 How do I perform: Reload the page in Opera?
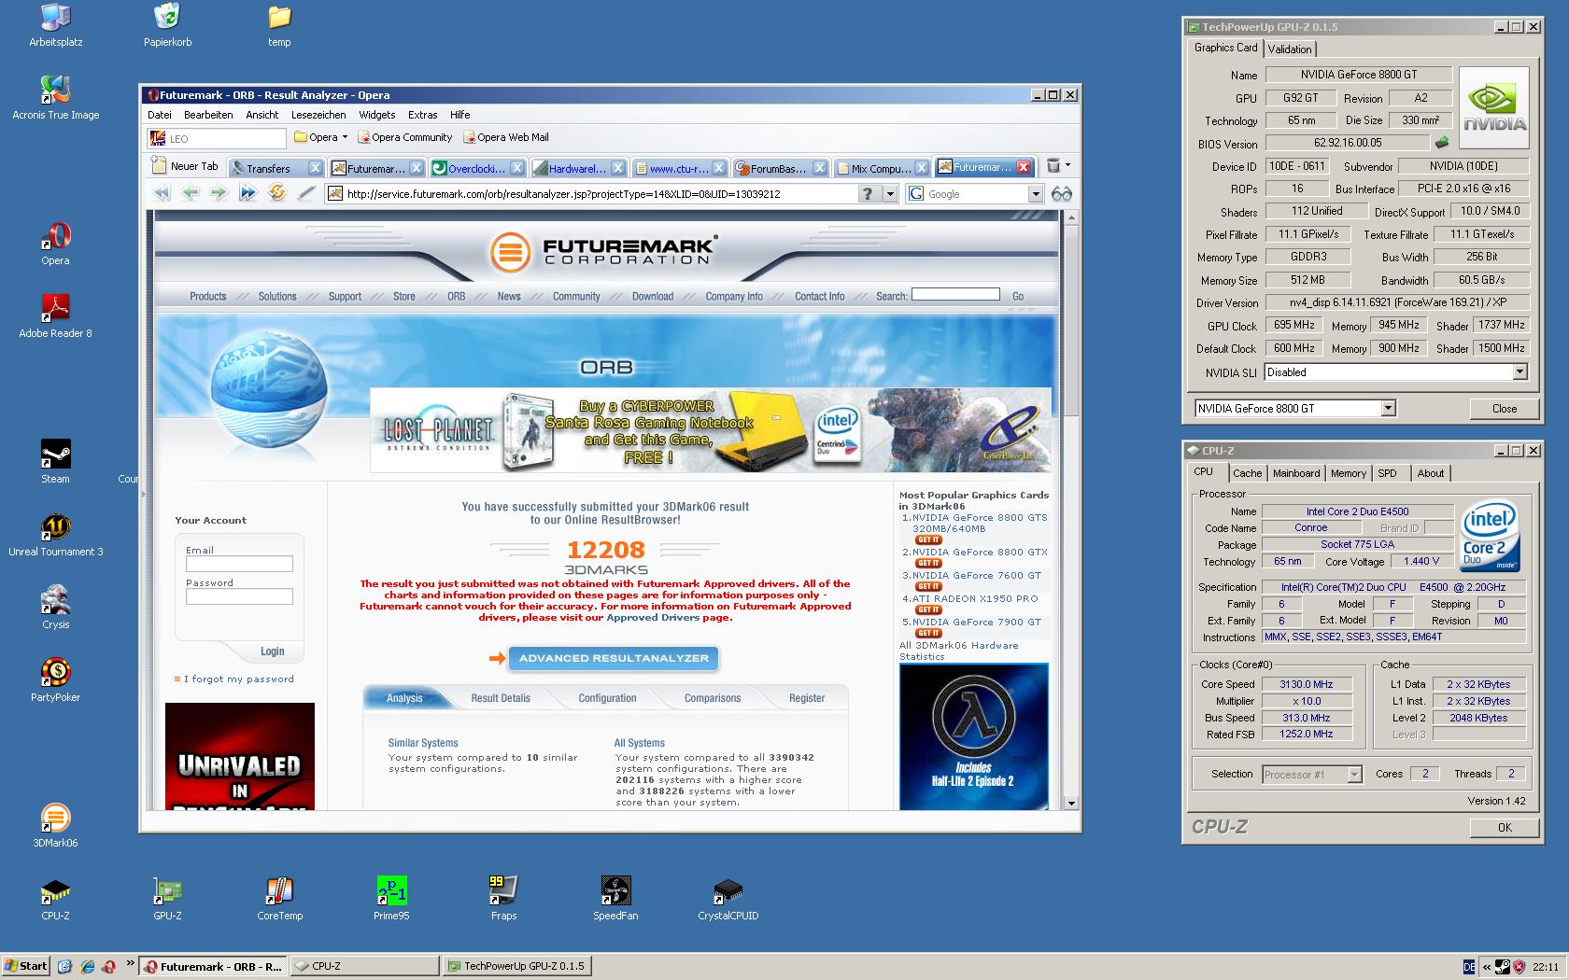click(x=277, y=193)
